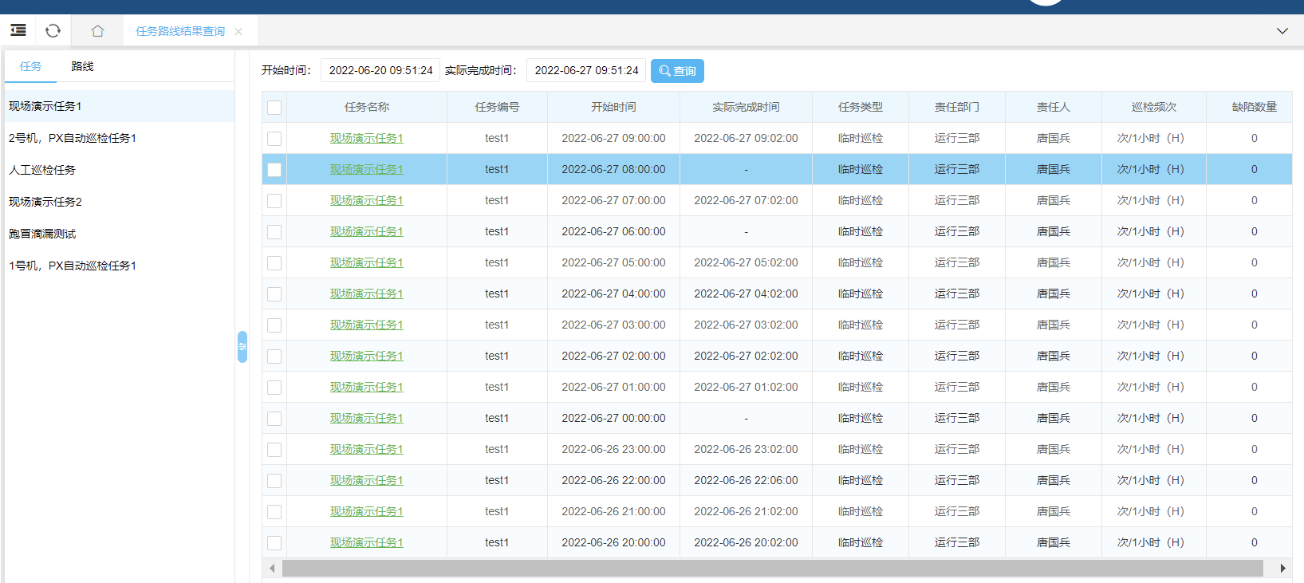This screenshot has width=1304, height=583.
Task: Switch to the 路线 tab
Action: pos(82,66)
